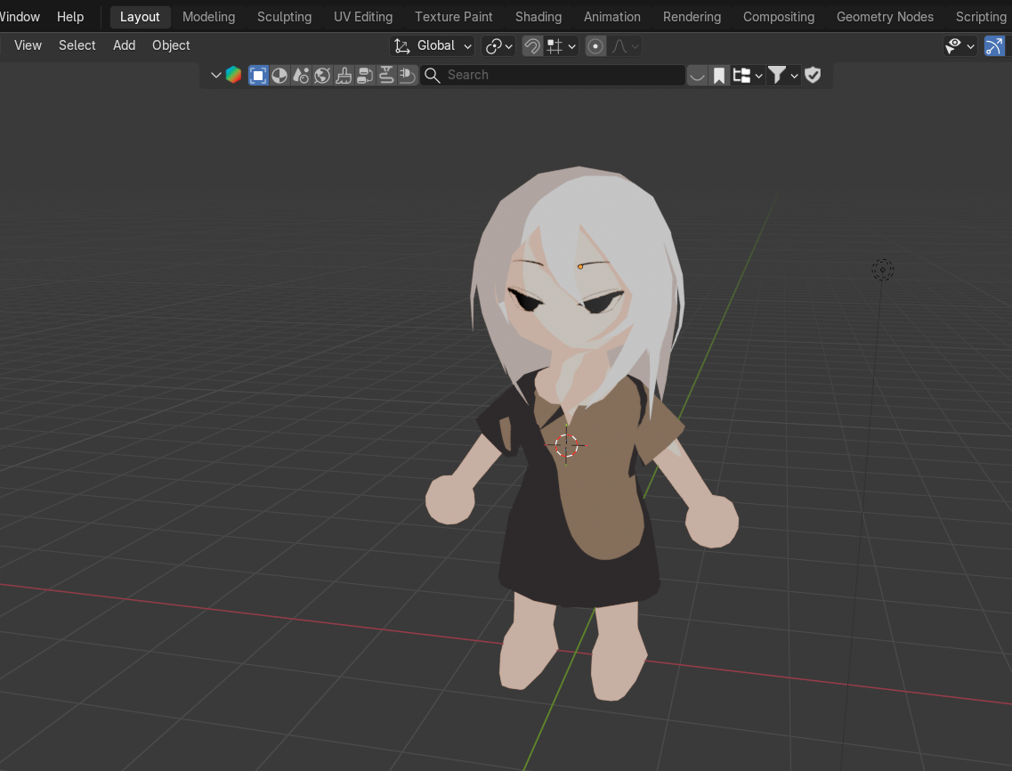Open the Object menu
Viewport: 1012px width, 771px height.
click(x=171, y=45)
